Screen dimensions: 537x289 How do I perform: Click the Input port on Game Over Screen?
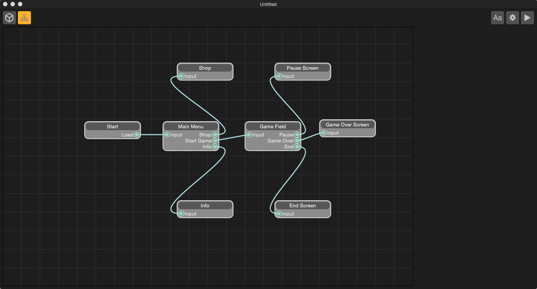point(324,133)
